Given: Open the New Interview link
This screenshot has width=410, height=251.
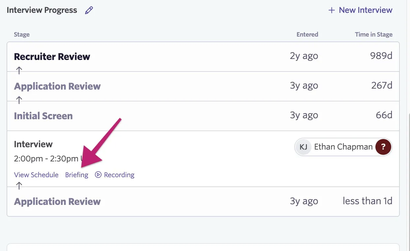Looking at the screenshot, I should coord(360,10).
